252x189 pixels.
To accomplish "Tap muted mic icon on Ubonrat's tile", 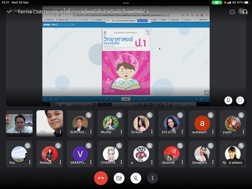I will click(x=180, y=146).
